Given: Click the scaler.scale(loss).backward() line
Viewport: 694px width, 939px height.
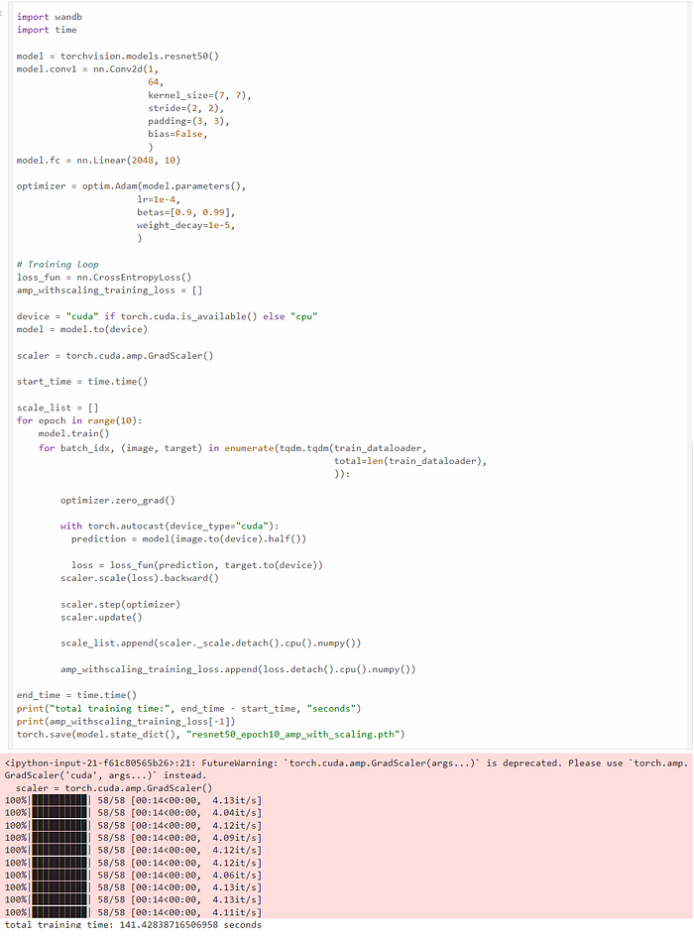Looking at the screenshot, I should coord(140,578).
